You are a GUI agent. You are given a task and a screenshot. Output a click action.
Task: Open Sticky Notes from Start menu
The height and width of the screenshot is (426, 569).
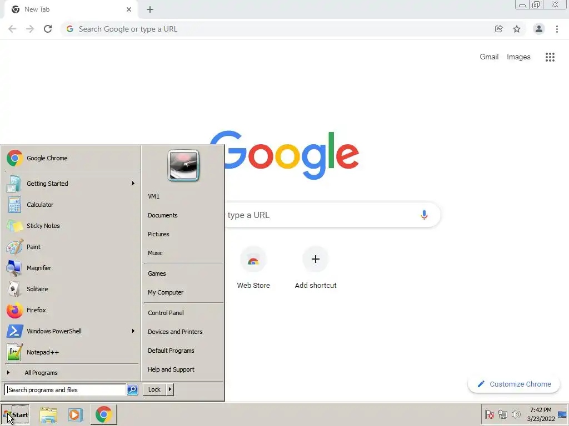click(72, 226)
